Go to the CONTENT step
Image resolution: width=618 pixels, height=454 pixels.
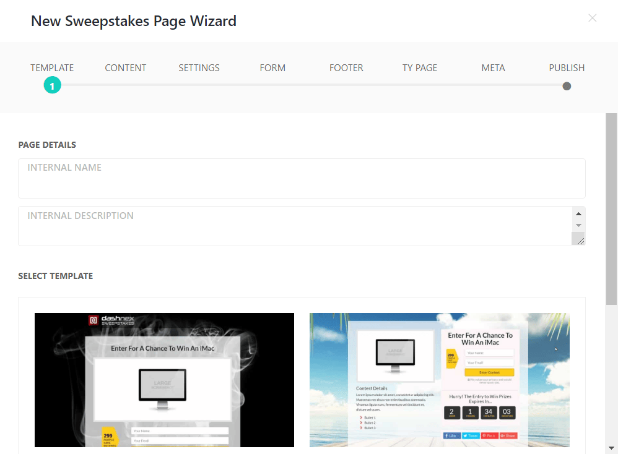126,68
